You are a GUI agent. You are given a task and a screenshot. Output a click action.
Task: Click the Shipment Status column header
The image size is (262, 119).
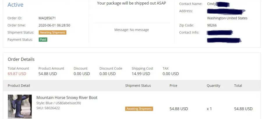[138, 86]
